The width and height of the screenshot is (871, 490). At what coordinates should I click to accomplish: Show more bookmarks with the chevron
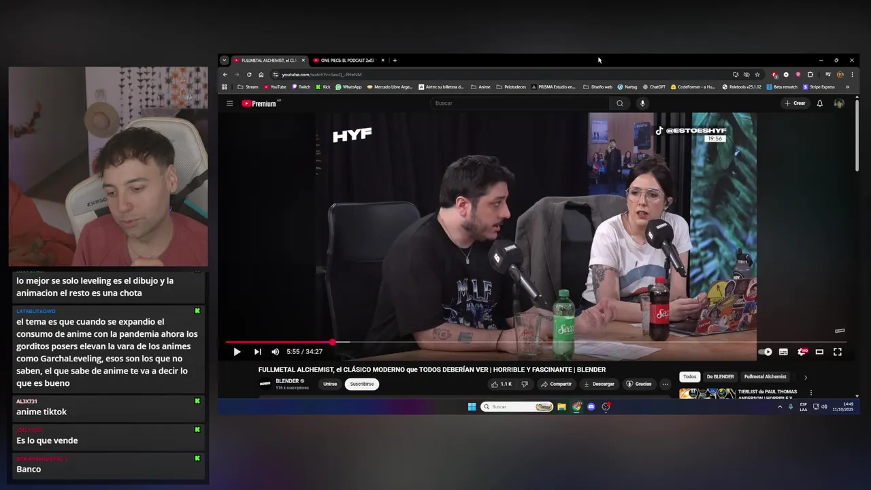tap(847, 87)
